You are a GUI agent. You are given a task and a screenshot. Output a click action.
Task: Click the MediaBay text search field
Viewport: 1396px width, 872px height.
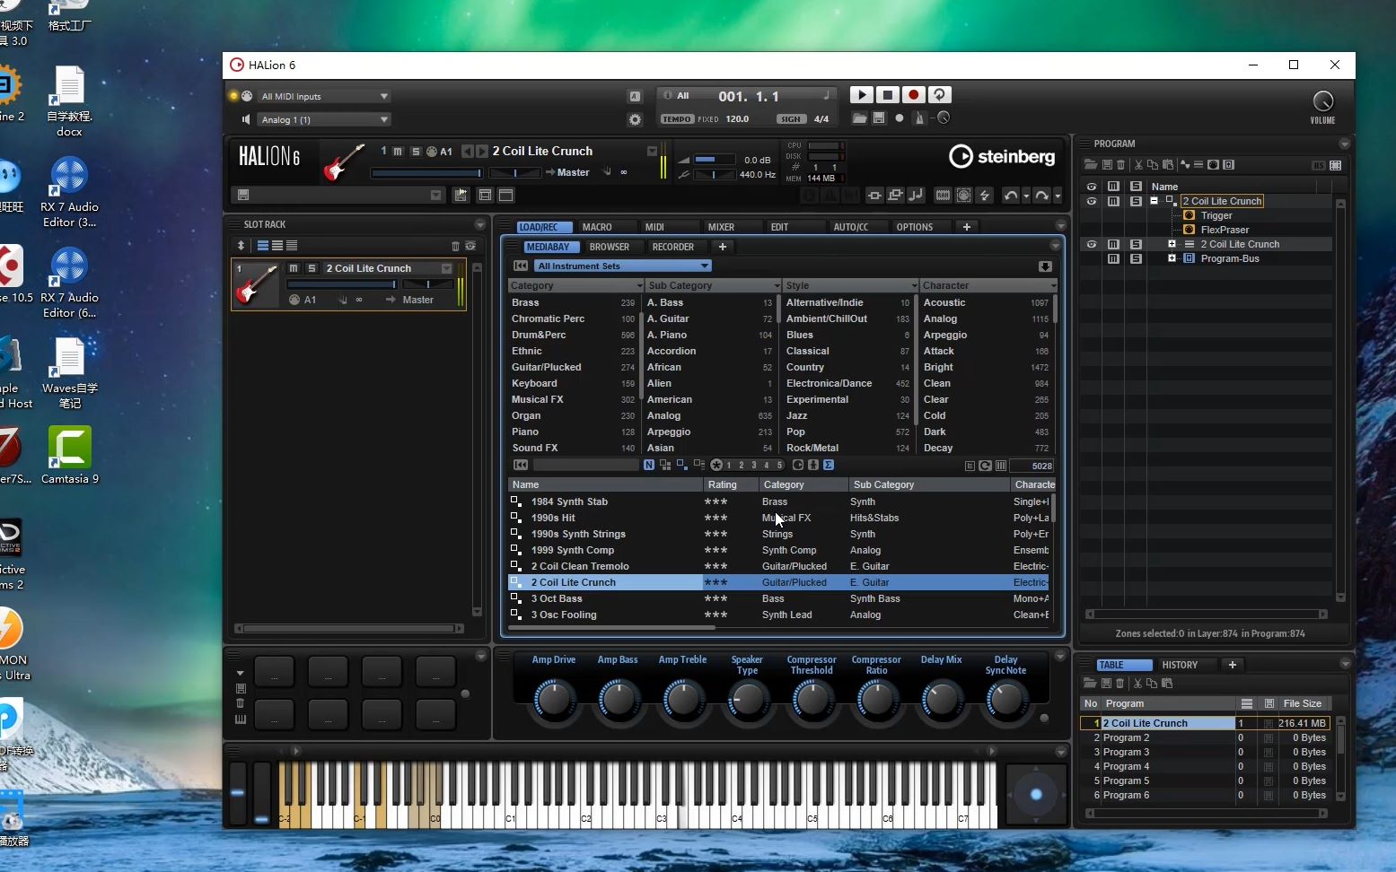[x=585, y=465]
